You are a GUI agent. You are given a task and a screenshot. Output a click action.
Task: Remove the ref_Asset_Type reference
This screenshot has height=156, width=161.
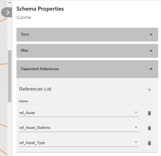click(149, 143)
